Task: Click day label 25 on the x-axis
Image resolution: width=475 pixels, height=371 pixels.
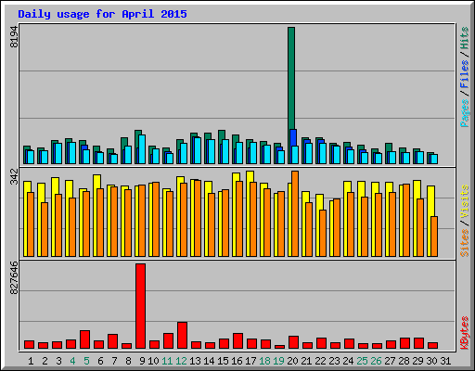Action: [362, 361]
